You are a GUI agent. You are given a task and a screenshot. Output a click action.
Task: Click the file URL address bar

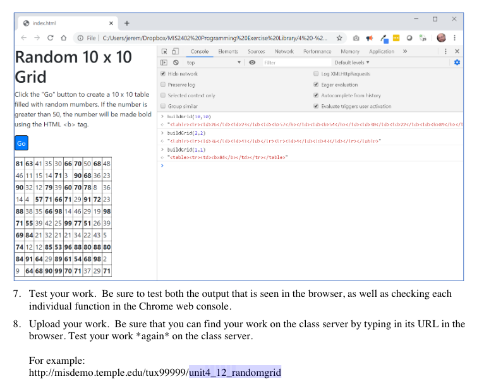coord(214,38)
